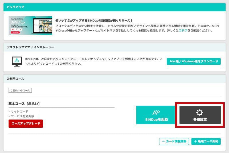Open settings via 各種設定 label text

(200, 119)
